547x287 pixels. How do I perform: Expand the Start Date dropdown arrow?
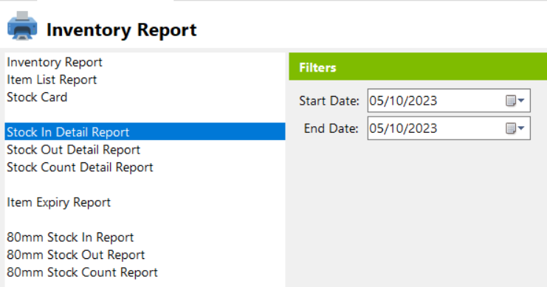[x=521, y=100]
